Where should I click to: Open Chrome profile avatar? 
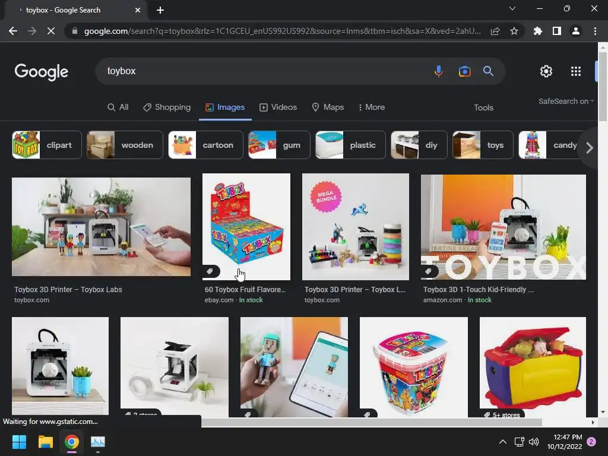tap(576, 31)
